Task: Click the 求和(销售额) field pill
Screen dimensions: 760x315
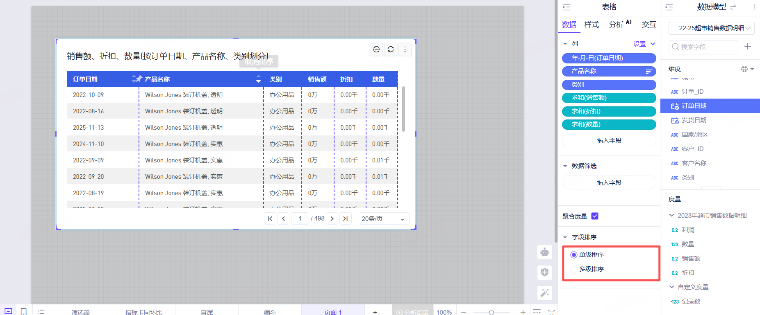Action: pyautogui.click(x=609, y=98)
